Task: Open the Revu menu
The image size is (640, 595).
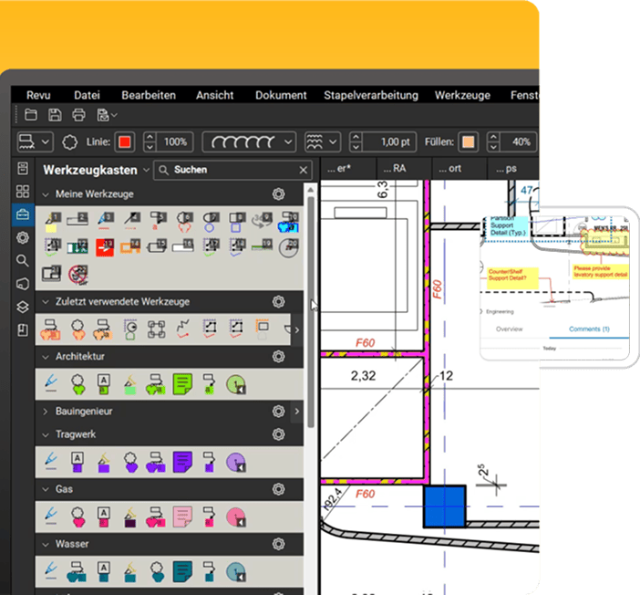Action: pyautogui.click(x=38, y=95)
